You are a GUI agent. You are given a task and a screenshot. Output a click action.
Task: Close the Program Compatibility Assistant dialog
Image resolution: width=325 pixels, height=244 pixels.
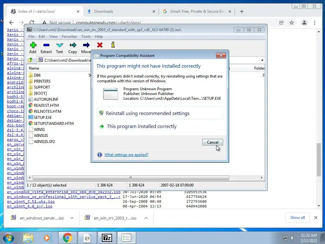pyautogui.click(x=221, y=55)
